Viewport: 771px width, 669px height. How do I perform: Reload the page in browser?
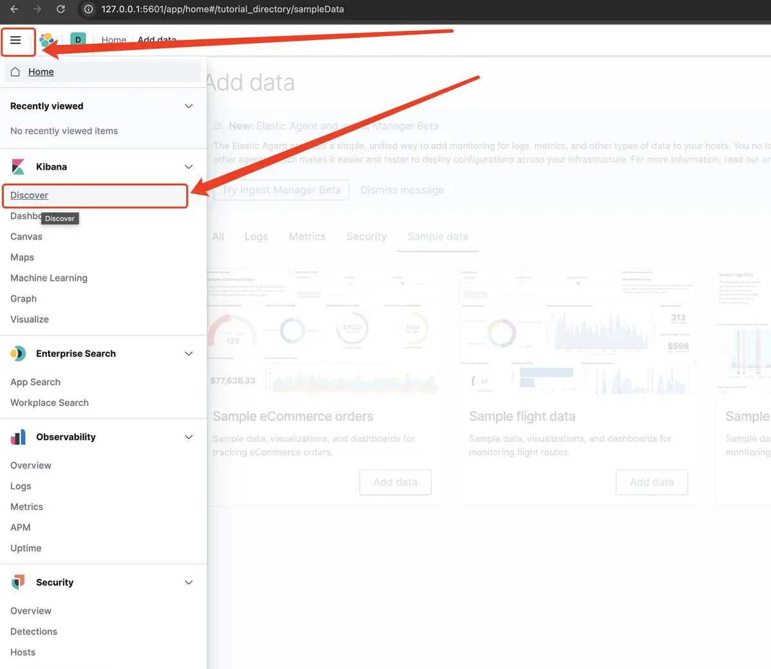coord(60,9)
